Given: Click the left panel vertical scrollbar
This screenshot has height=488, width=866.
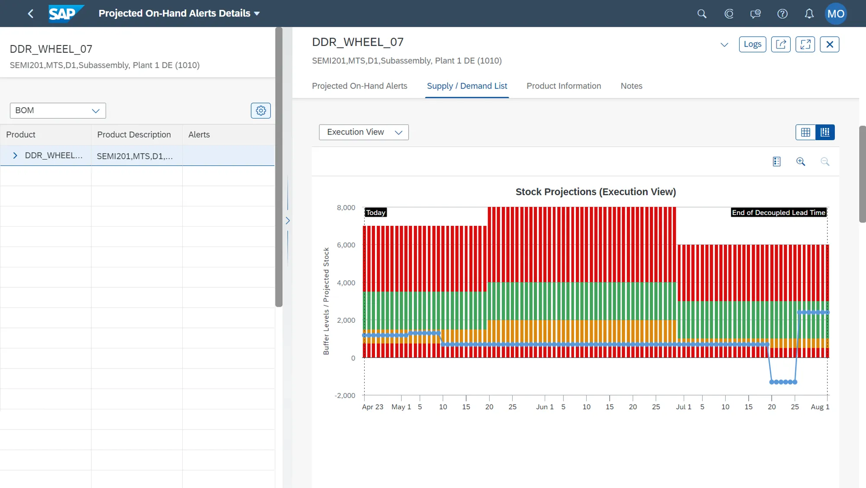Looking at the screenshot, I should pos(279,167).
